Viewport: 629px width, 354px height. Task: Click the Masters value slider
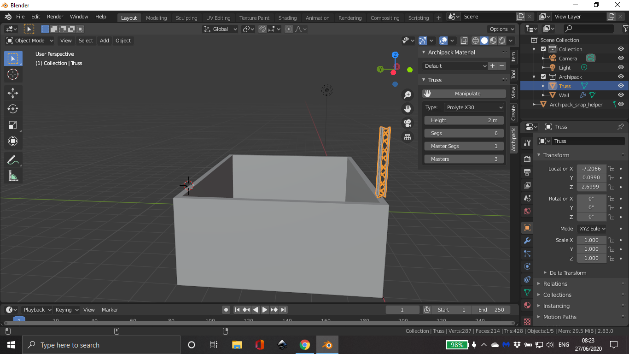tap(464, 159)
